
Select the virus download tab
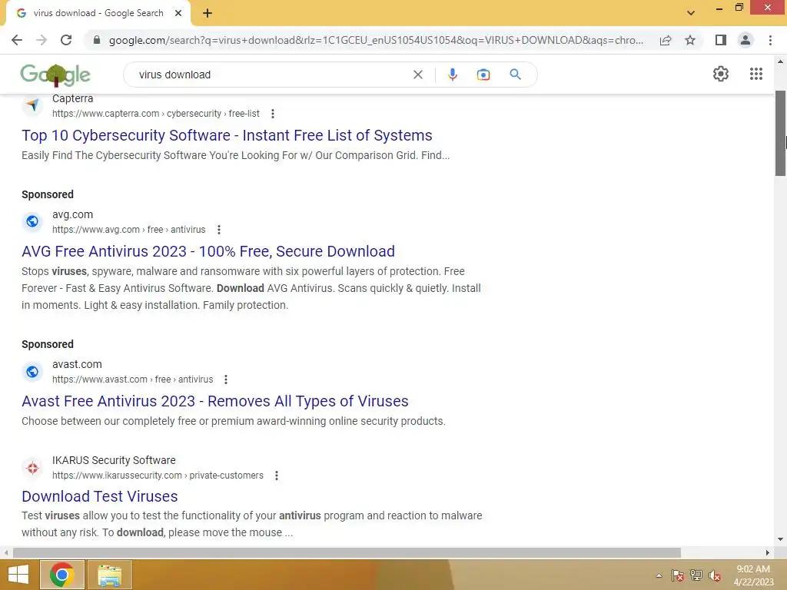click(x=98, y=13)
